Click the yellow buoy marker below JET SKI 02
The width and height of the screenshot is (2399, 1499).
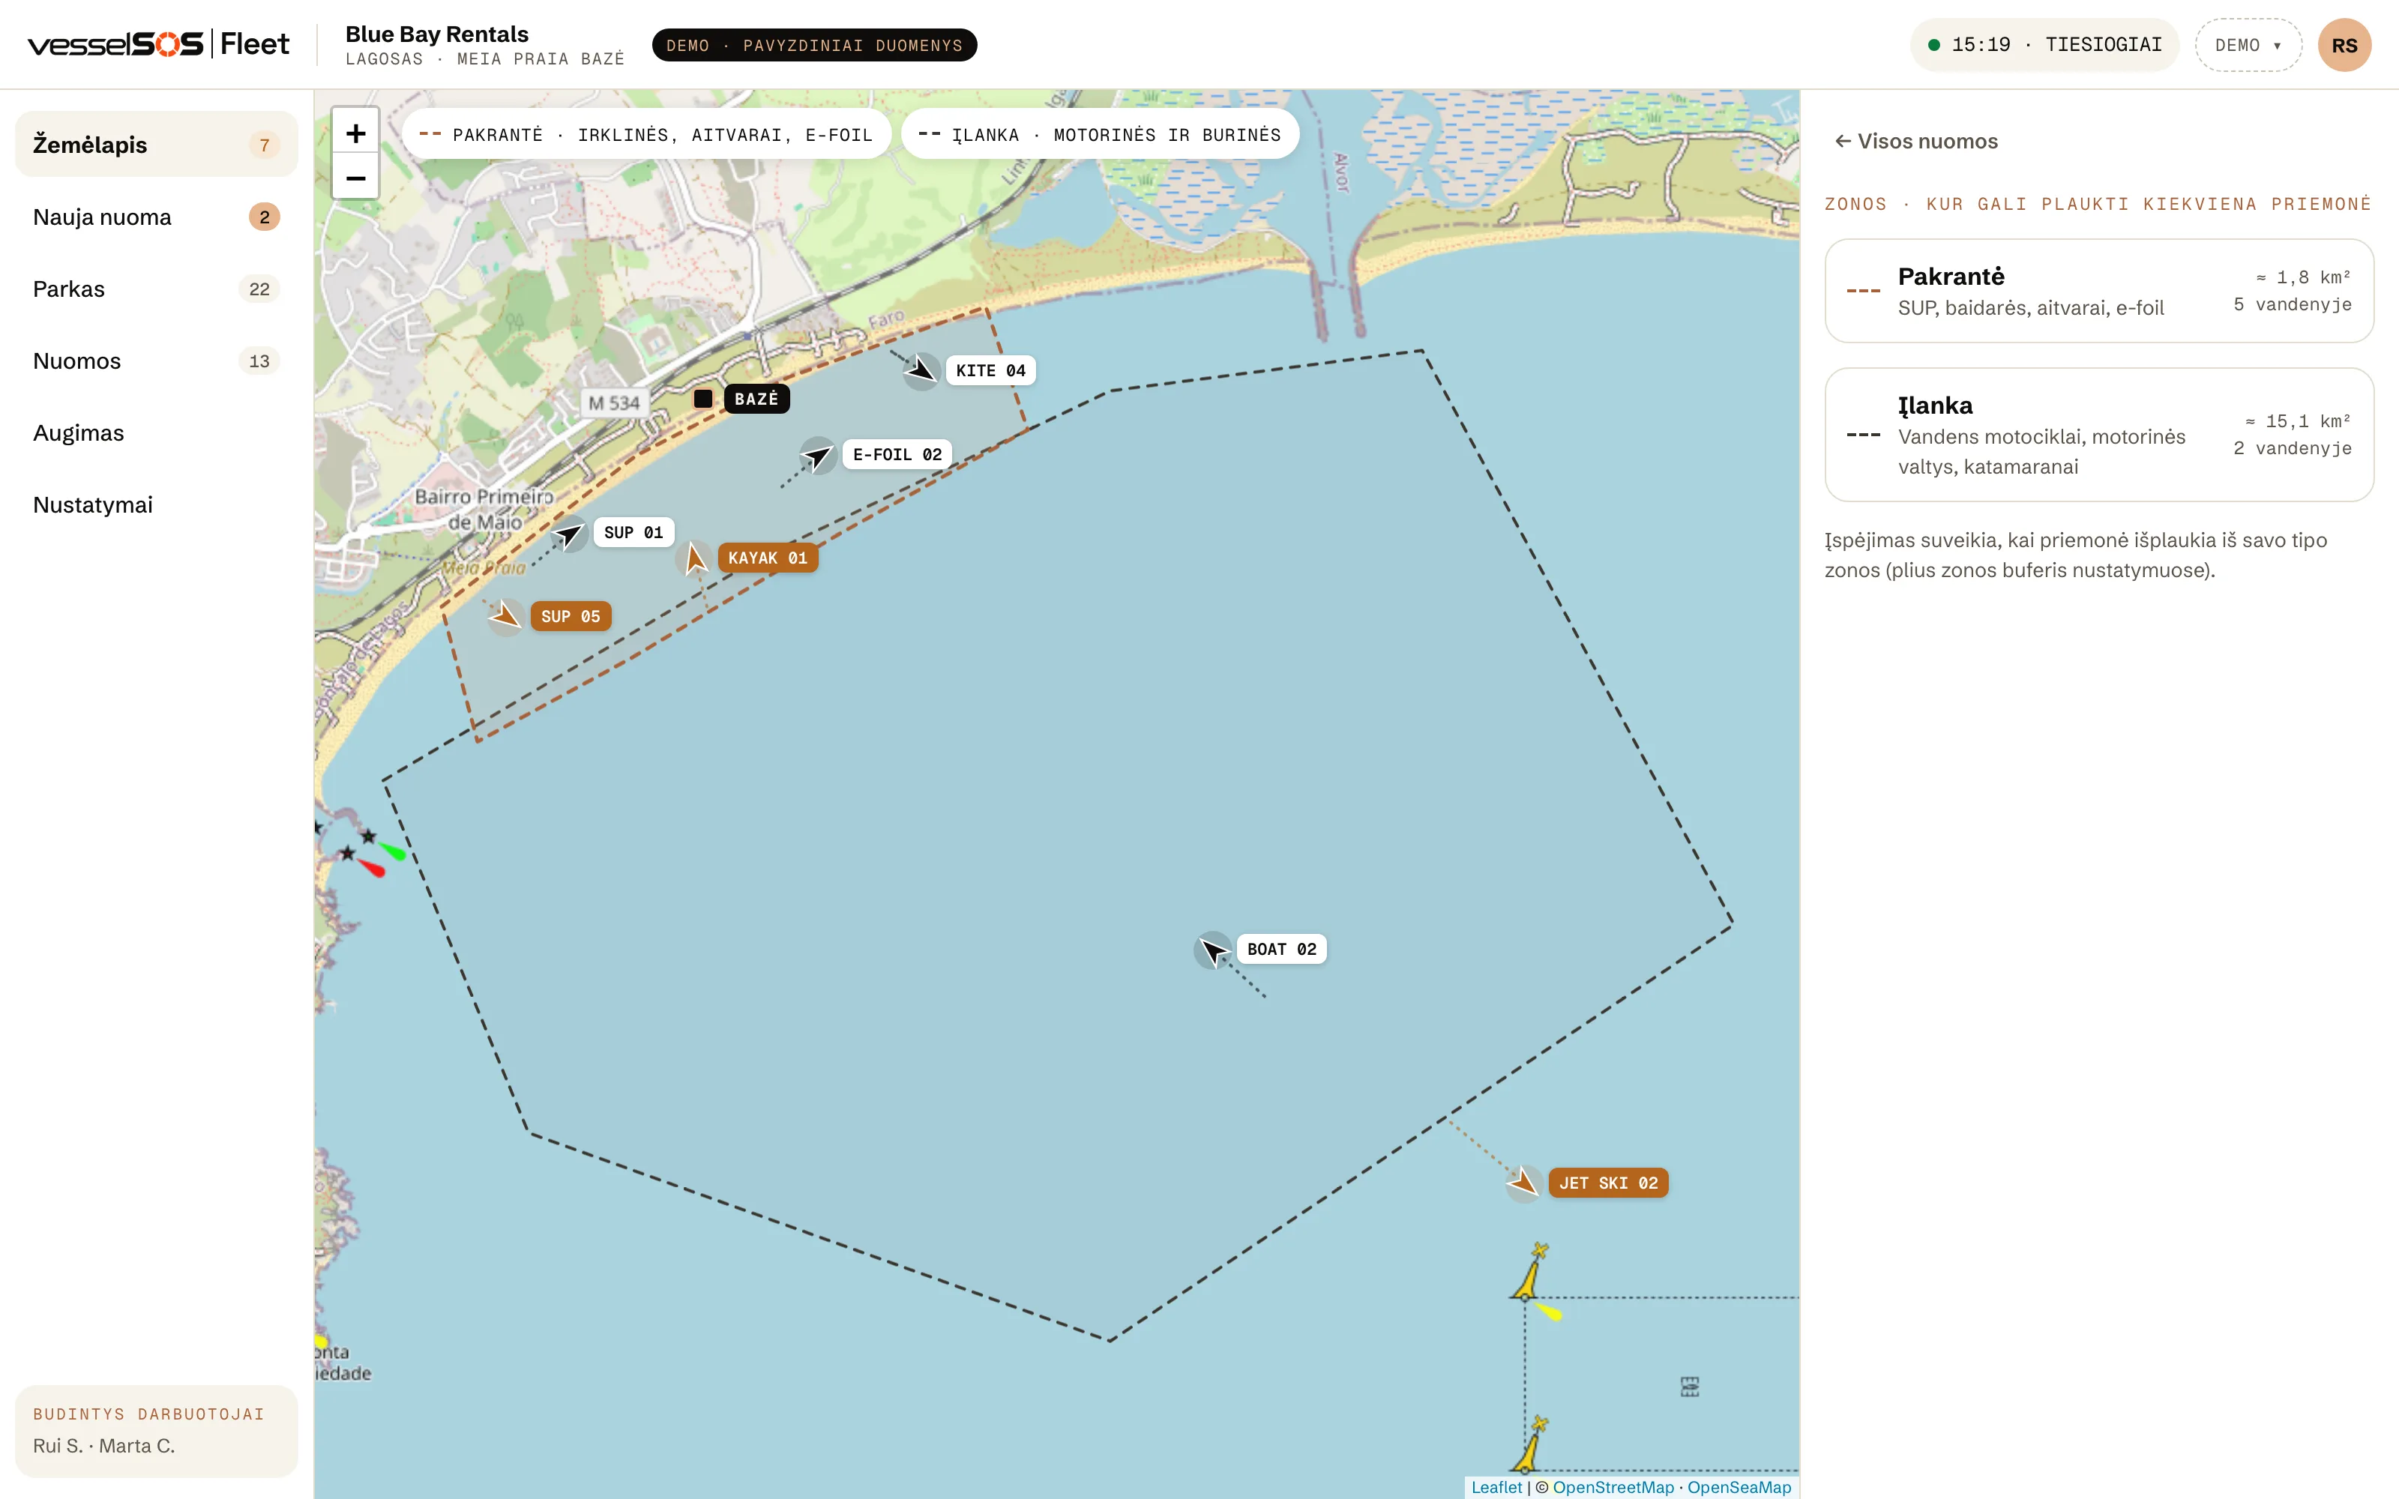pos(1529,1272)
